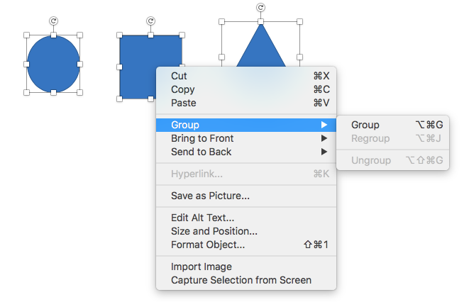Choose Cut from the context menu
469x302 pixels.
coord(179,76)
